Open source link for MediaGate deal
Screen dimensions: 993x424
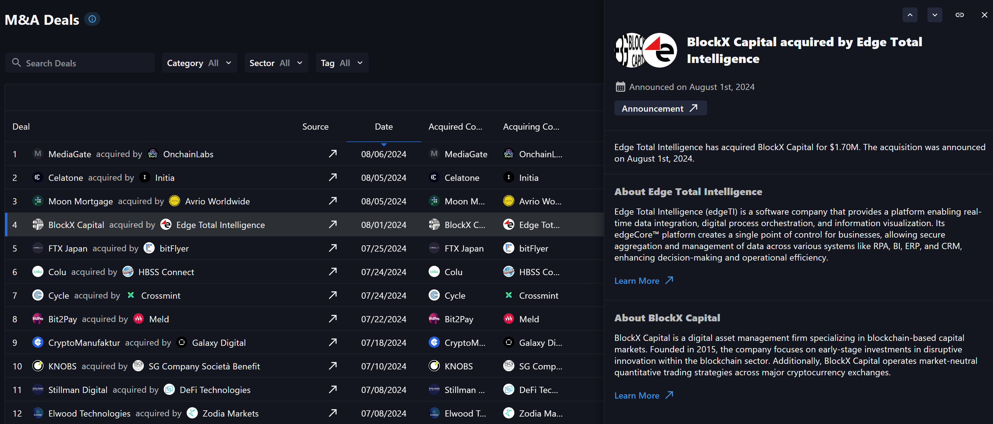(x=333, y=154)
